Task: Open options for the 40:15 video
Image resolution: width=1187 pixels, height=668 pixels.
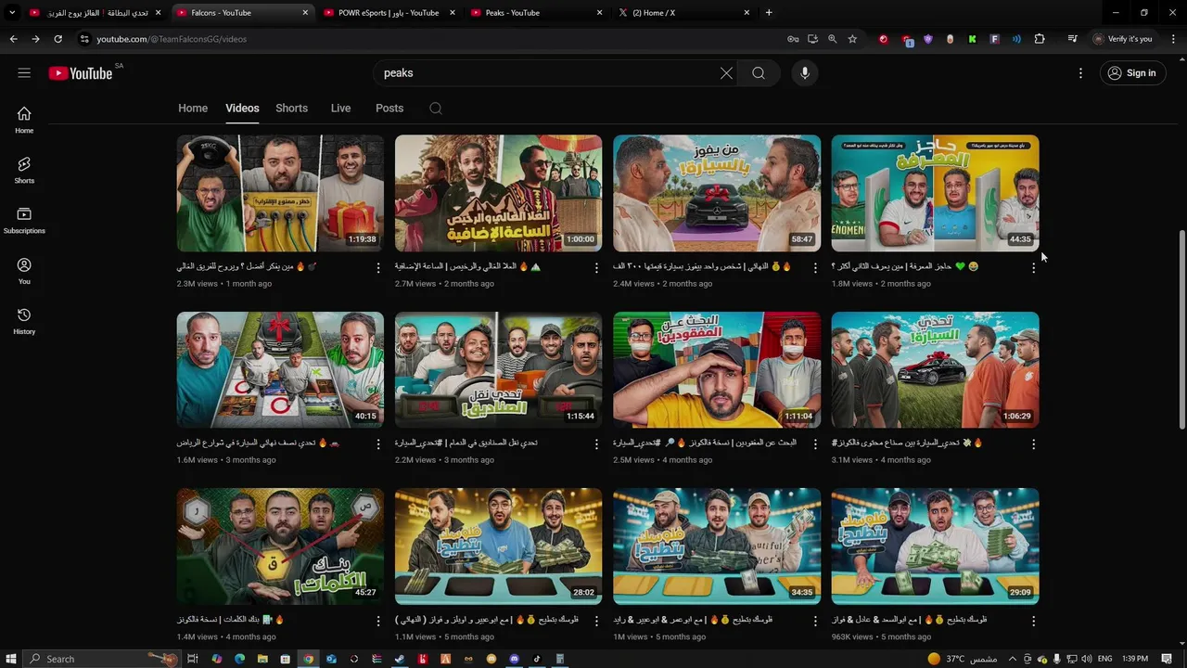Action: 377,443
